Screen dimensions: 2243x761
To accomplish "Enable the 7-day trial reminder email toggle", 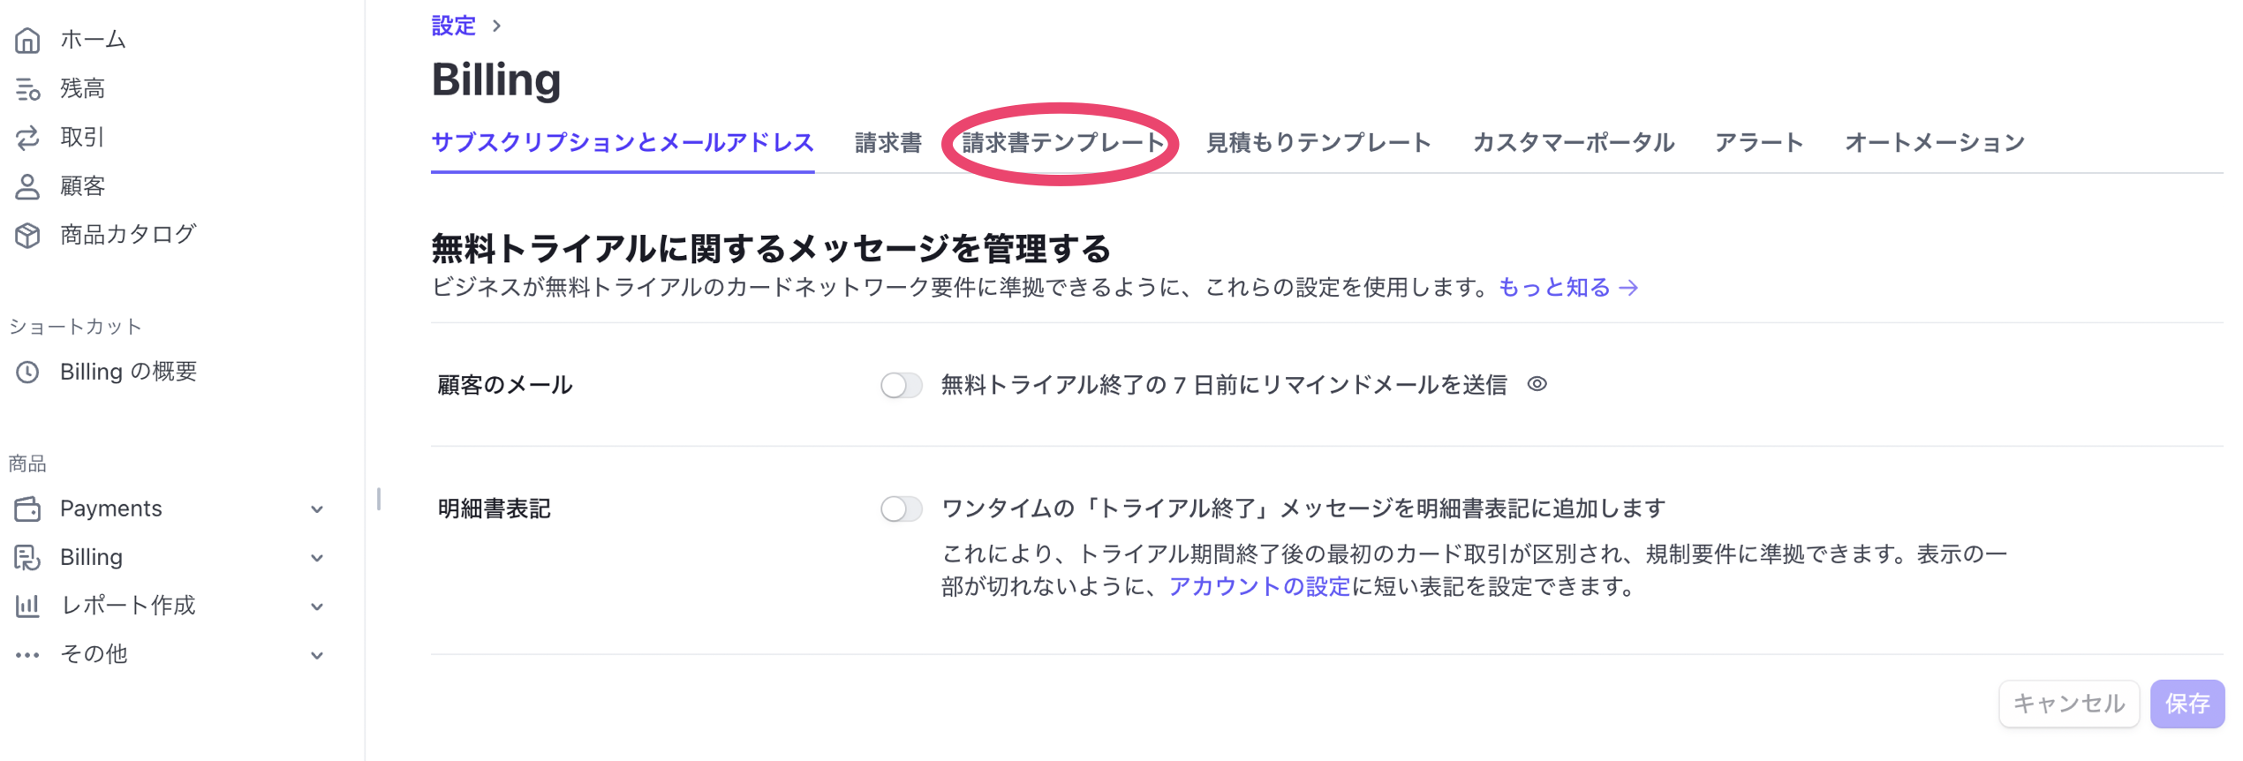I will (x=901, y=385).
